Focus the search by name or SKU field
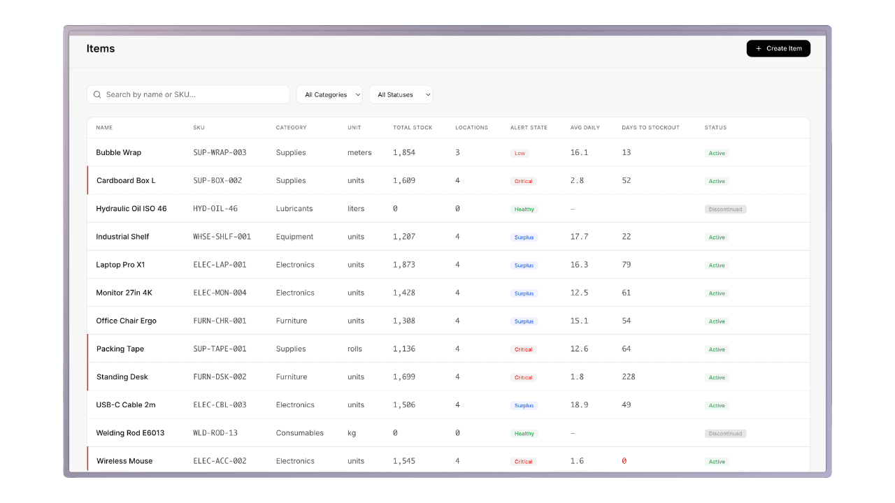 [194, 94]
